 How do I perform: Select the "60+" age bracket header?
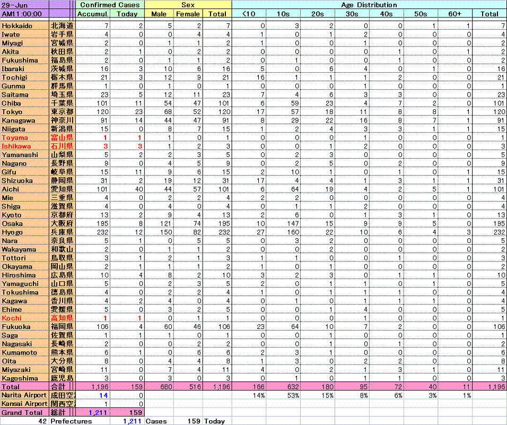pyautogui.click(x=455, y=14)
